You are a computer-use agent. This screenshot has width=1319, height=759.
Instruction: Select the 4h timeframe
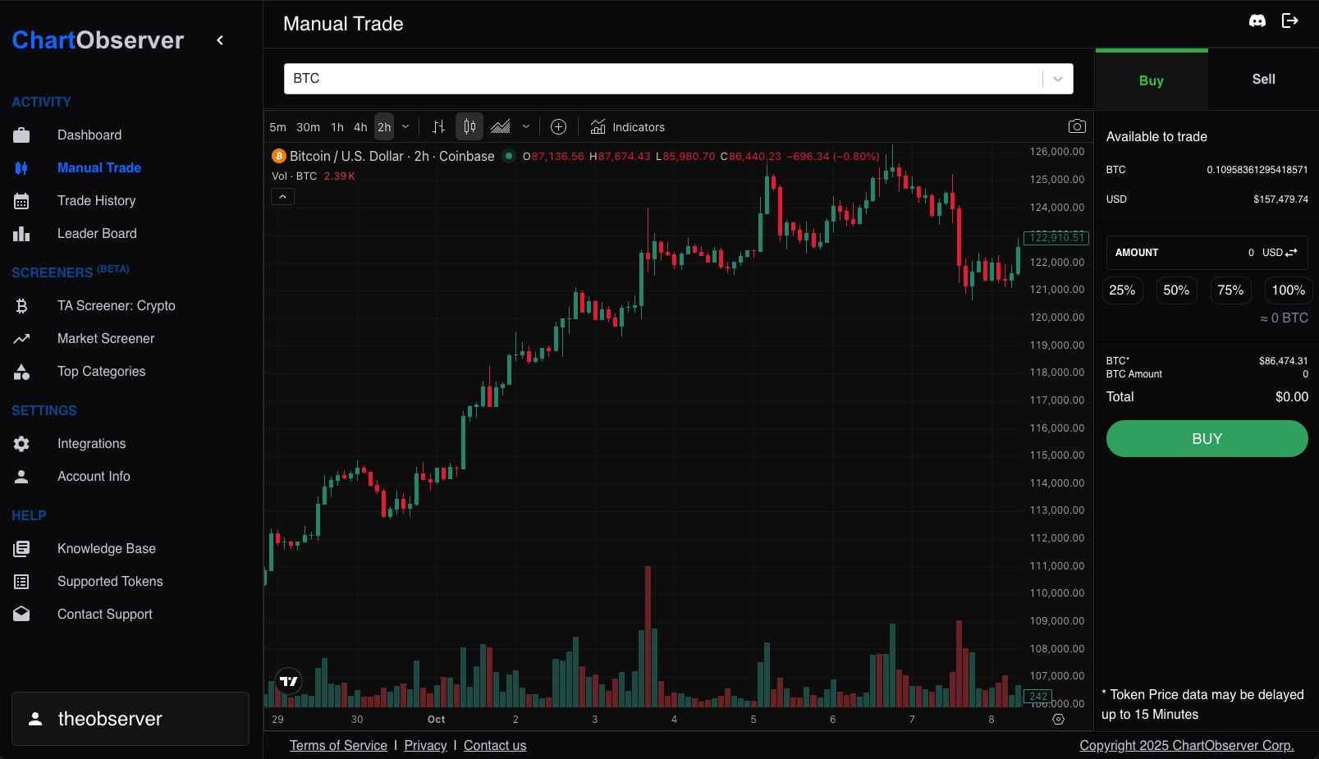click(360, 127)
